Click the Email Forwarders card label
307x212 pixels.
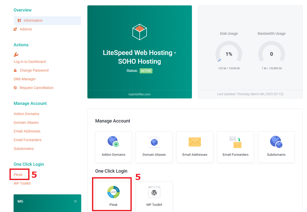point(236,154)
